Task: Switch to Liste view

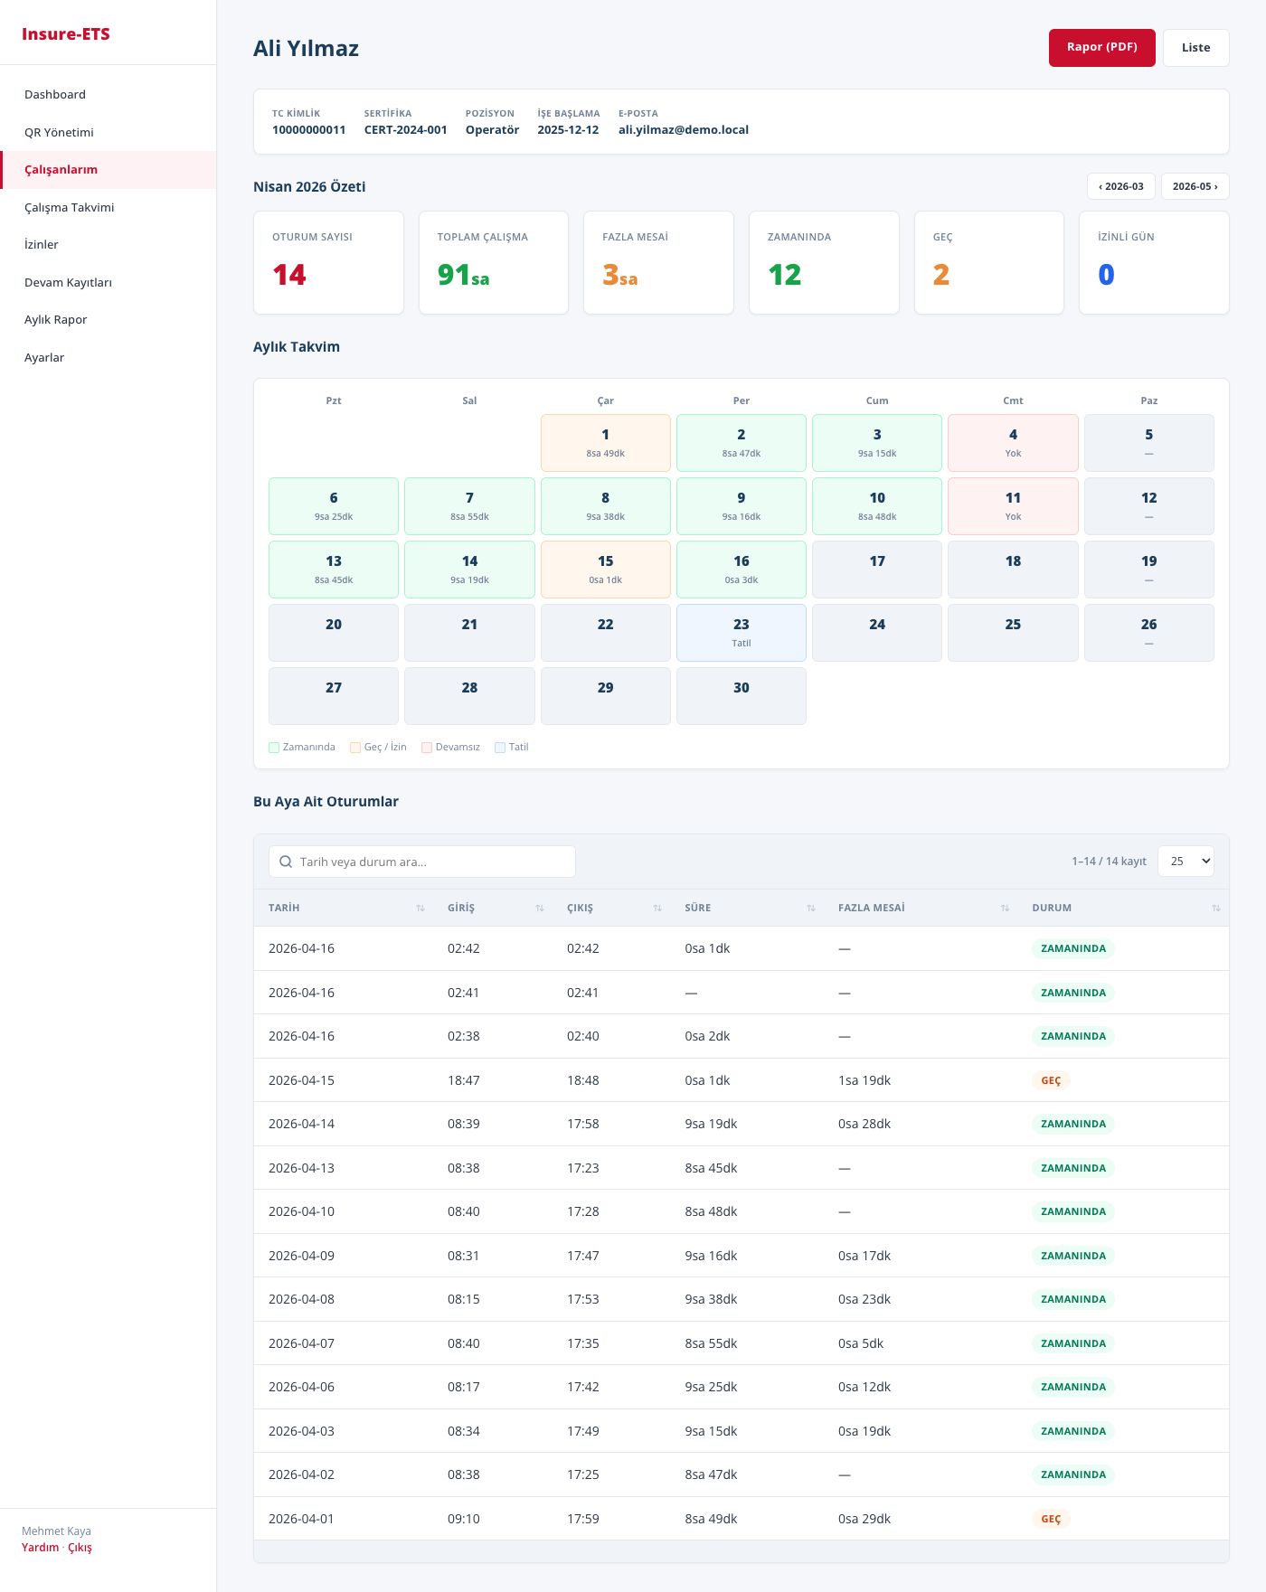Action: click(1195, 48)
